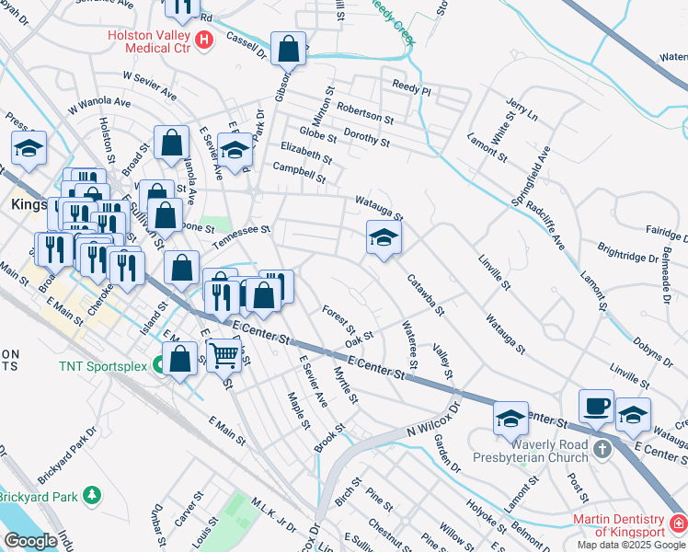Click the W Wanola Ave street label
Image resolution: width=688 pixels, height=552 pixels.
(99, 105)
